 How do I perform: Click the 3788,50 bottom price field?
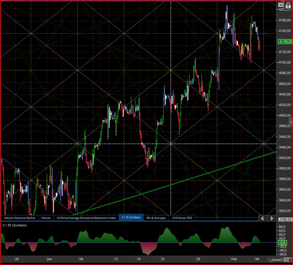pos(285,219)
